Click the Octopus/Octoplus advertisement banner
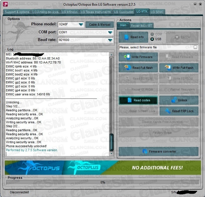The image size is (205, 197). point(103,168)
